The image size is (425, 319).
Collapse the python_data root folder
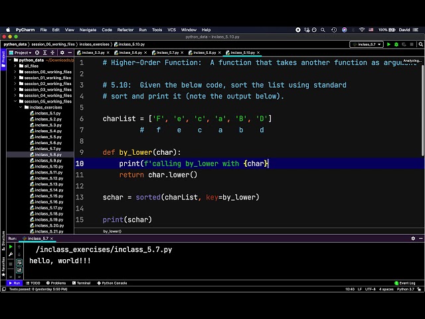pos(10,60)
